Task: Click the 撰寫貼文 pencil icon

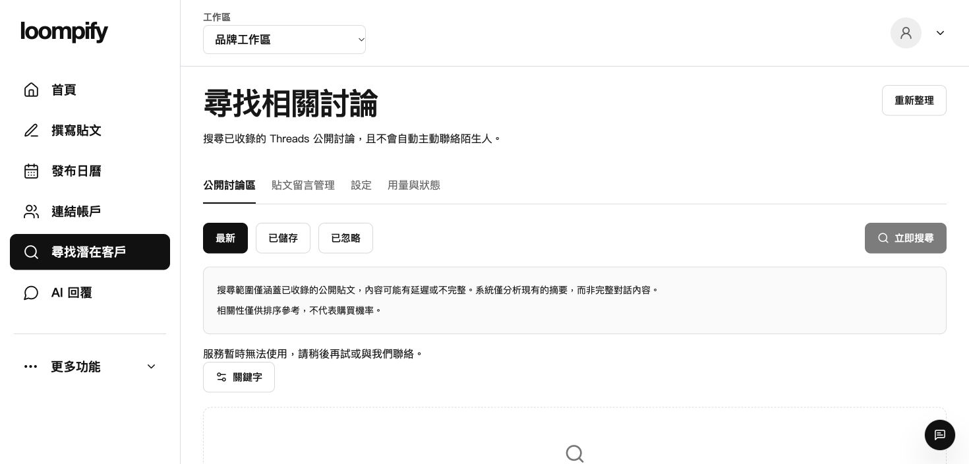Action: click(31, 130)
